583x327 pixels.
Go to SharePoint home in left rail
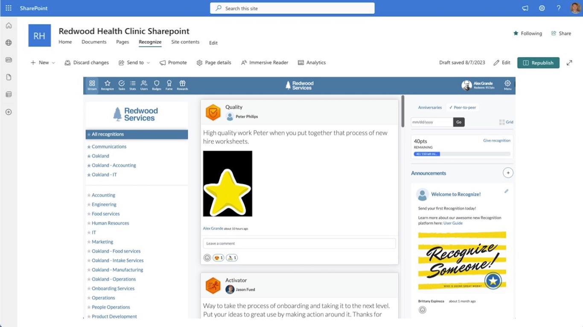9,26
